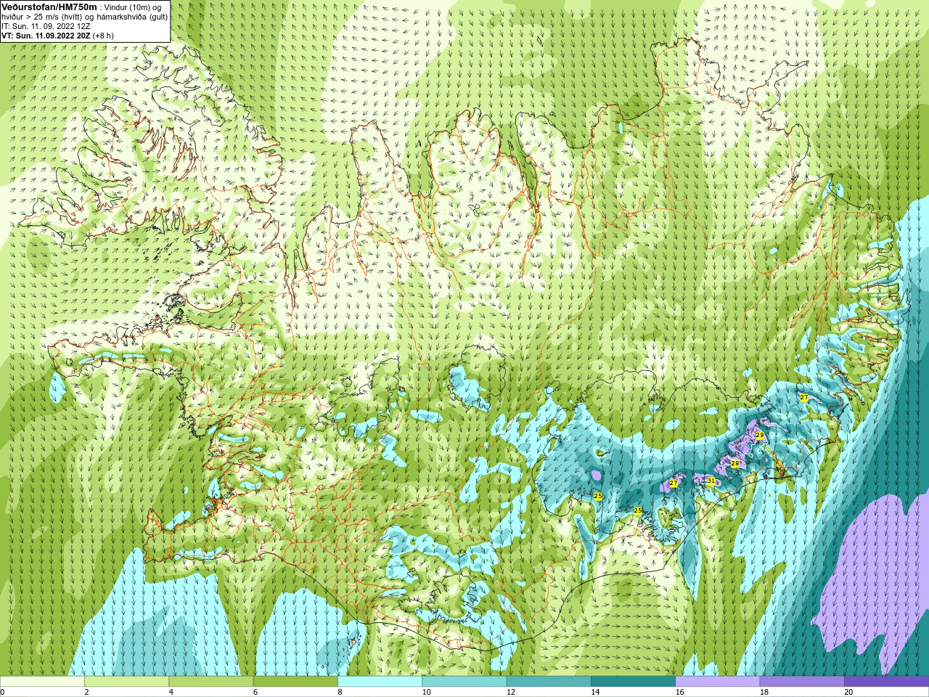Click the legend scale value 0

coord(3,692)
